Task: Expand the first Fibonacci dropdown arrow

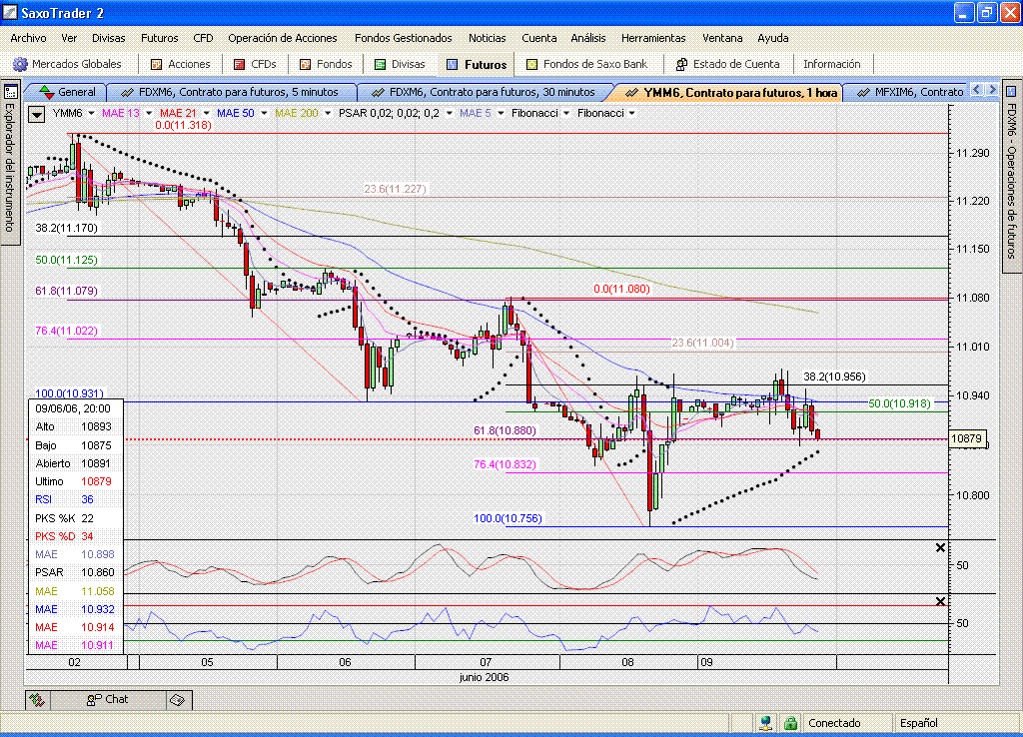Action: click(566, 114)
